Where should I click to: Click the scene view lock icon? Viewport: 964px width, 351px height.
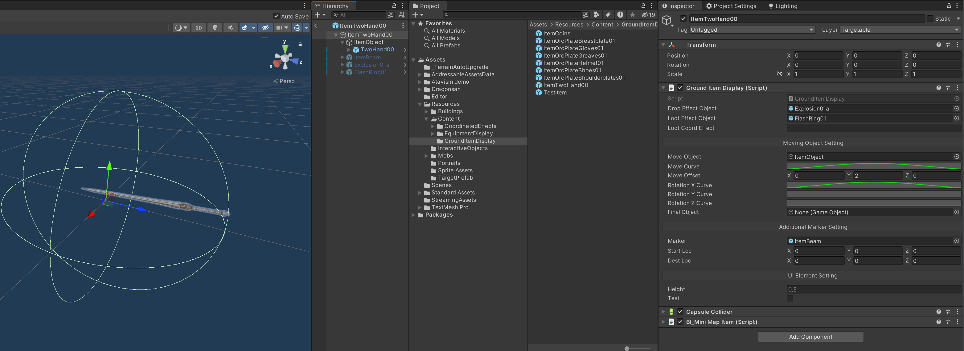[x=300, y=44]
